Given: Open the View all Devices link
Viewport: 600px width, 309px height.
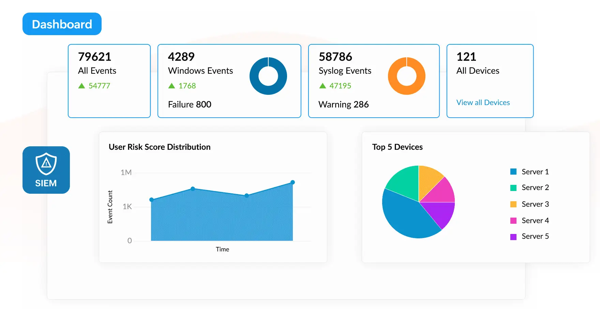Looking at the screenshot, I should [x=483, y=103].
